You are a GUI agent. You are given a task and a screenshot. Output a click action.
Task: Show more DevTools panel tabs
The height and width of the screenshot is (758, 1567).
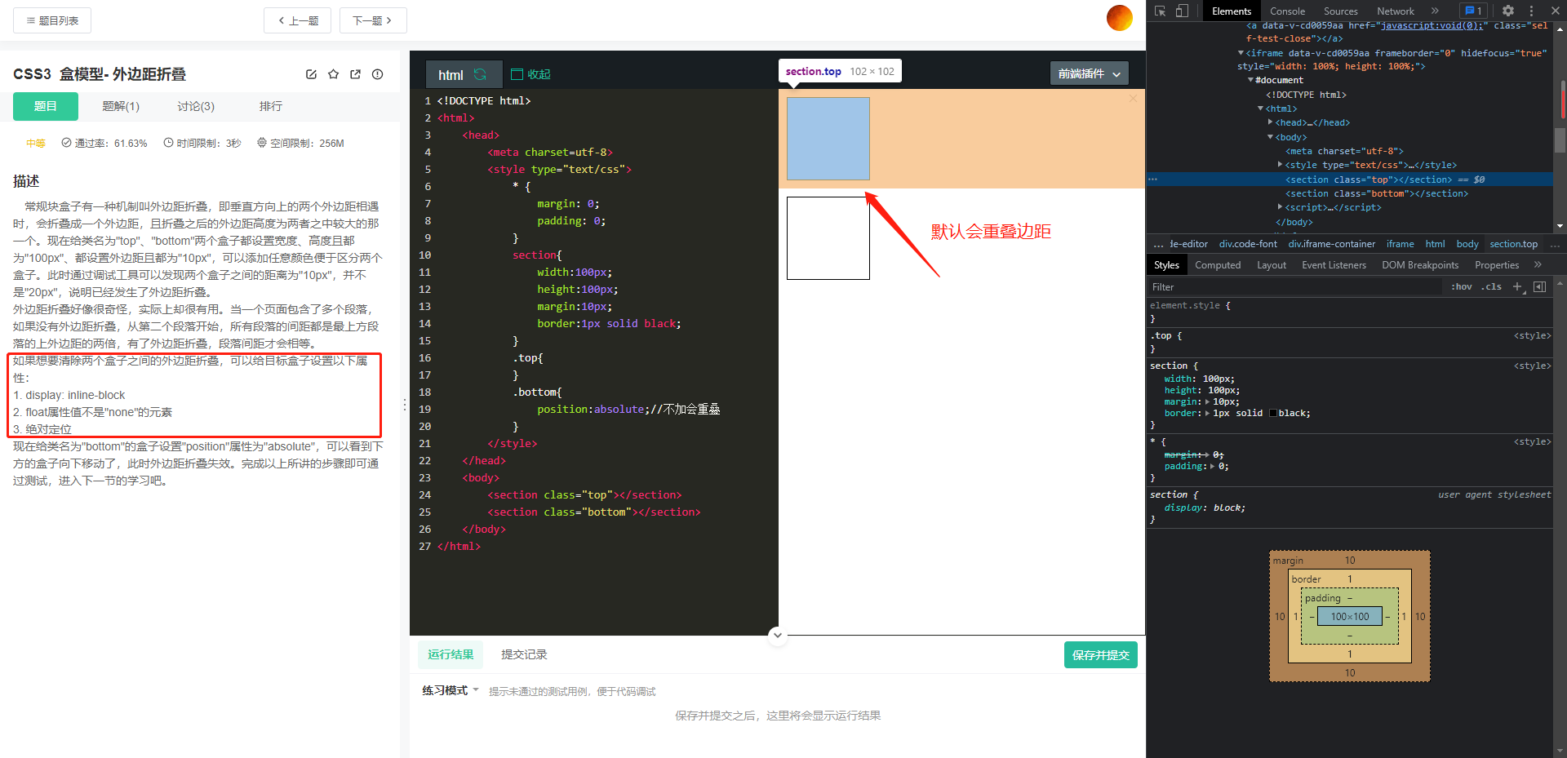point(1435,11)
